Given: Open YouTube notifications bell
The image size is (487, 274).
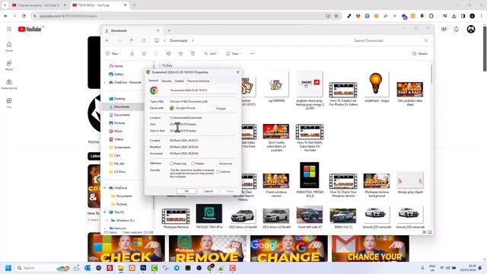Looking at the screenshot, I should point(457,29).
